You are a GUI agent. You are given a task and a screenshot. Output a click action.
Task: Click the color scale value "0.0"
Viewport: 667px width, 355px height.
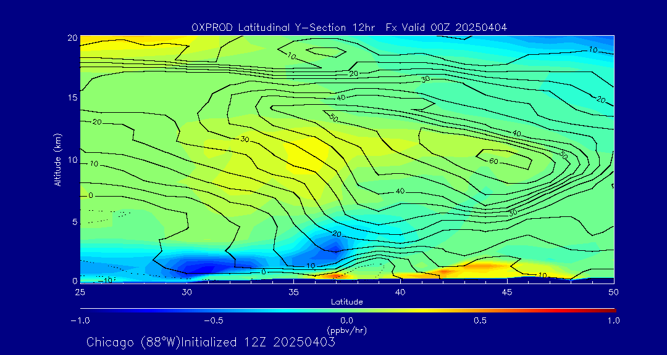click(x=346, y=320)
